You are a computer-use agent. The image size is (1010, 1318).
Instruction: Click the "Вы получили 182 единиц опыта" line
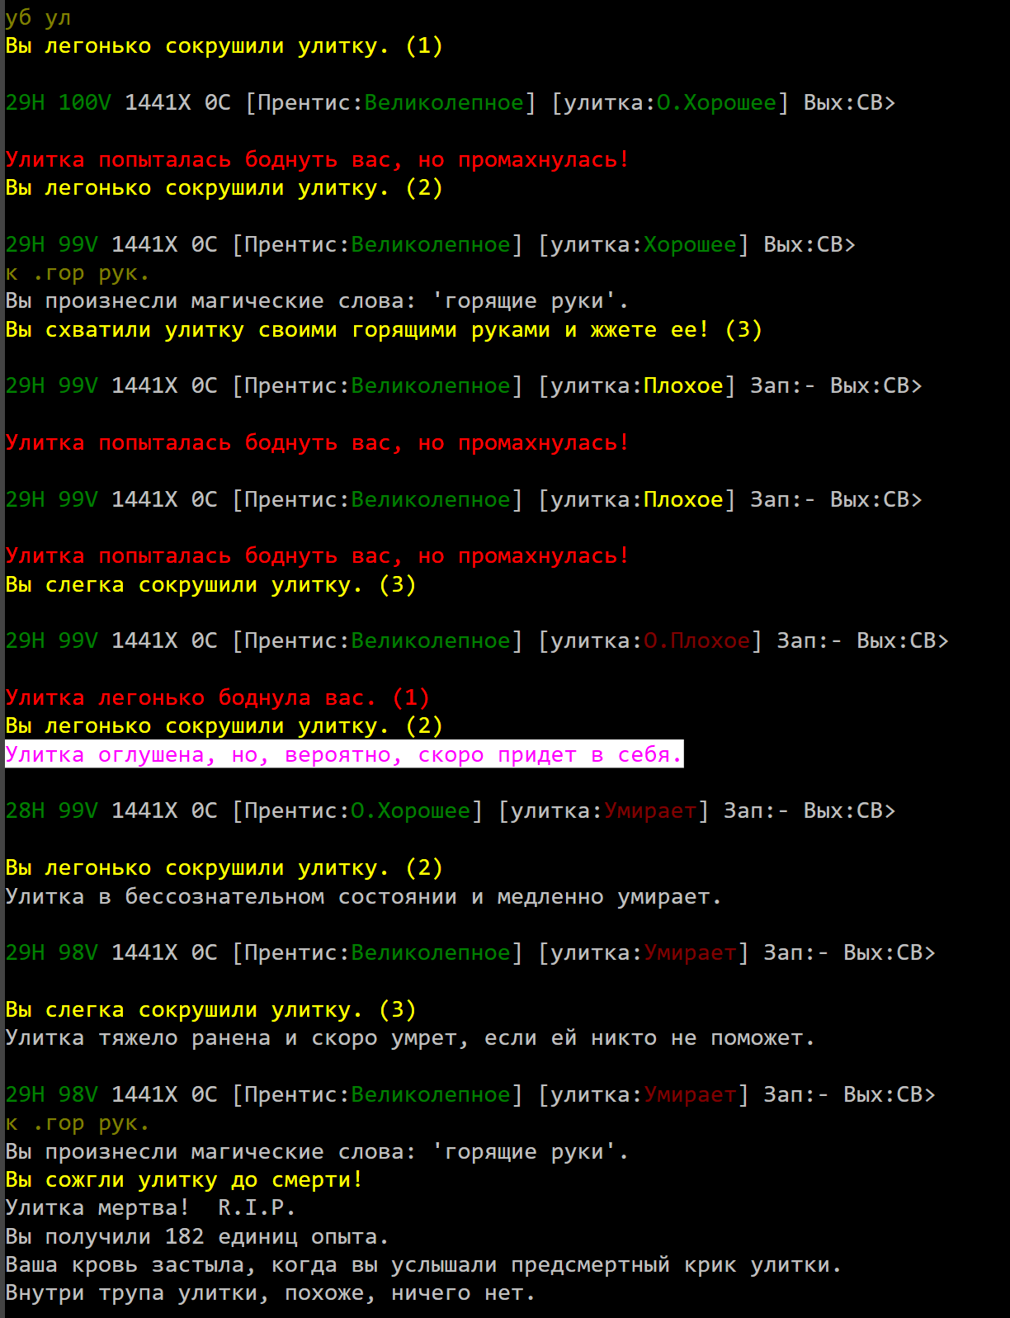(196, 1237)
